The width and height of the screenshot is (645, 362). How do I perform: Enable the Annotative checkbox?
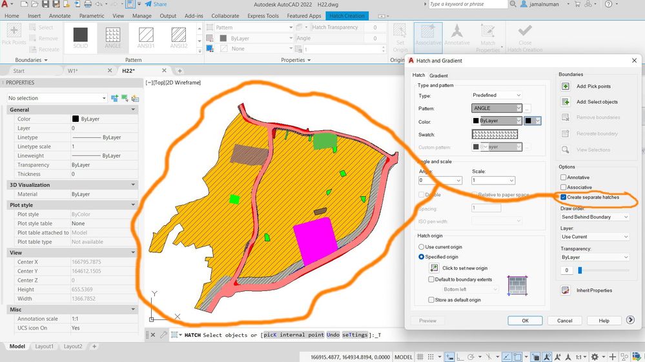(x=563, y=177)
